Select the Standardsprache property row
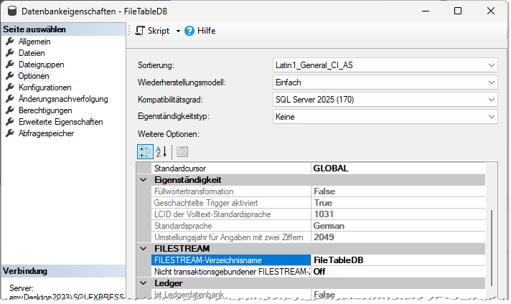 click(318, 226)
